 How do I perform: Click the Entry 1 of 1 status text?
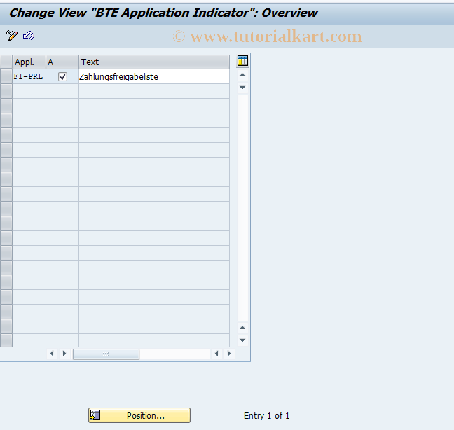pos(266,416)
